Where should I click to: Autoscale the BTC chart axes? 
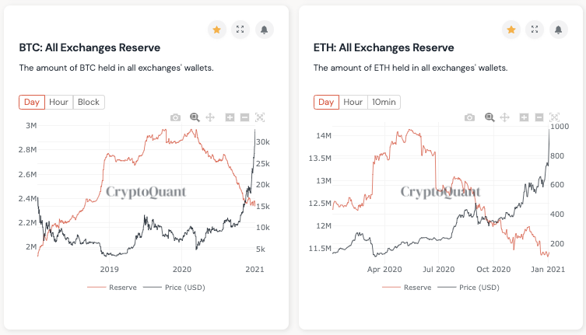[260, 117]
